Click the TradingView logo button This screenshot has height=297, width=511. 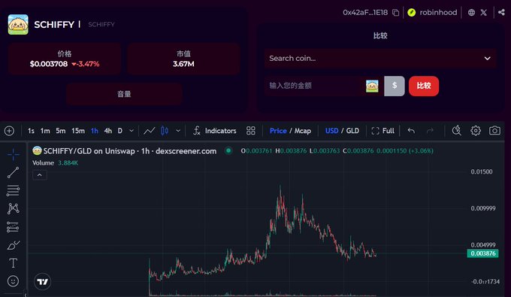pyautogui.click(x=42, y=282)
